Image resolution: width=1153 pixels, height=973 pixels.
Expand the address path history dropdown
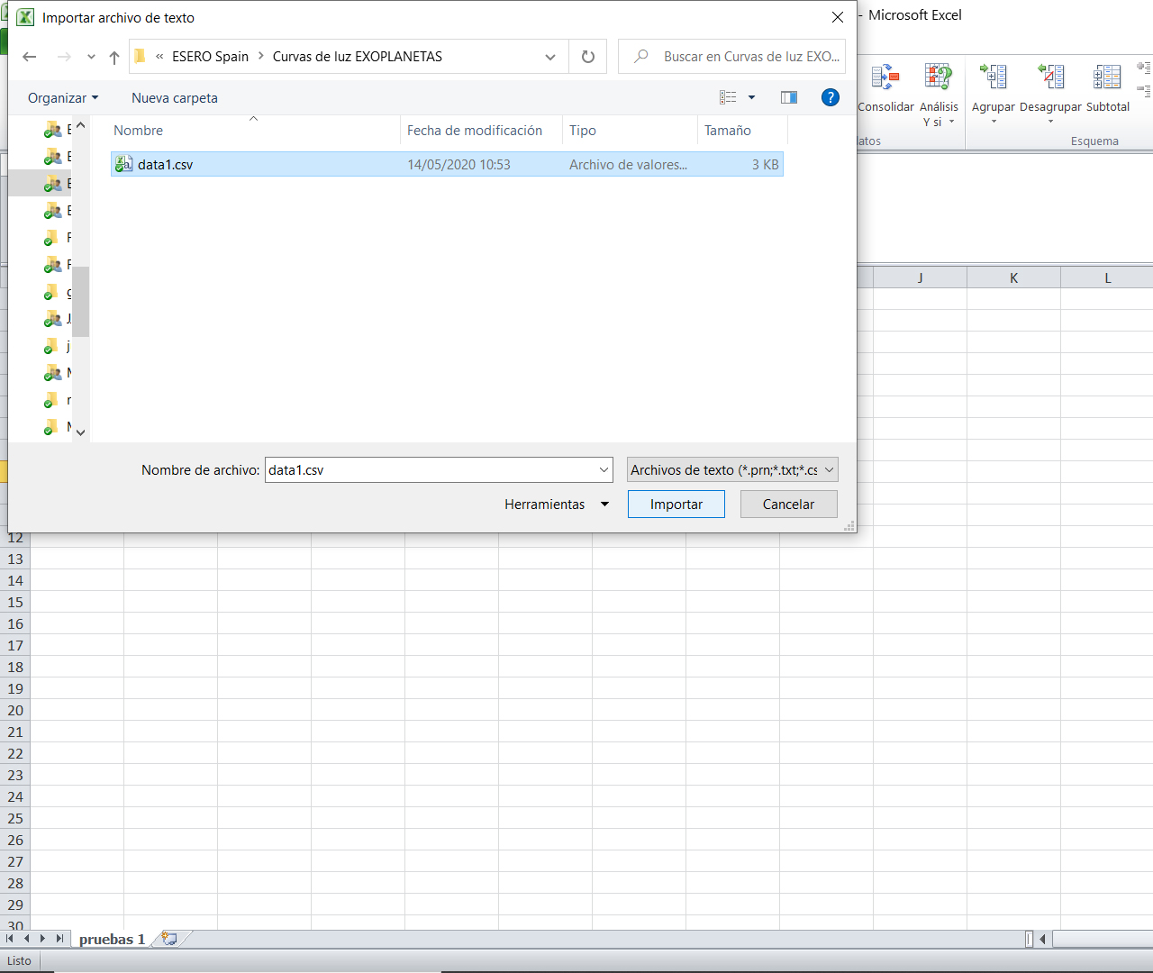[x=550, y=57]
